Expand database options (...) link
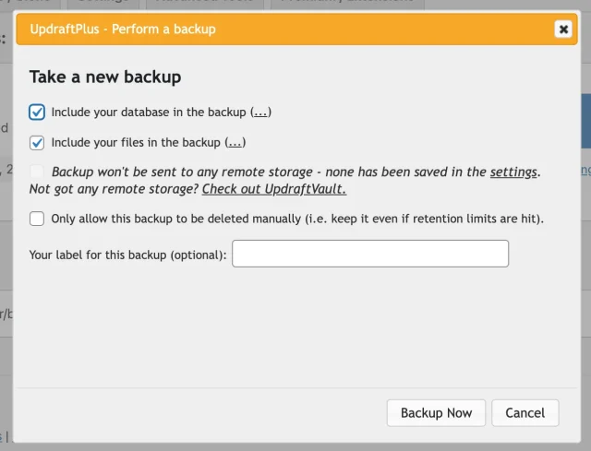This screenshot has width=591, height=451. (x=261, y=113)
